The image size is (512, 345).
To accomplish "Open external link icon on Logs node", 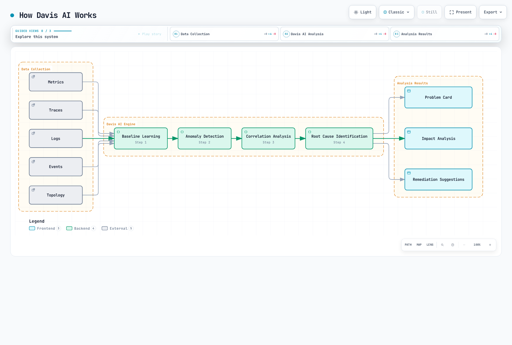I will click(x=33, y=133).
